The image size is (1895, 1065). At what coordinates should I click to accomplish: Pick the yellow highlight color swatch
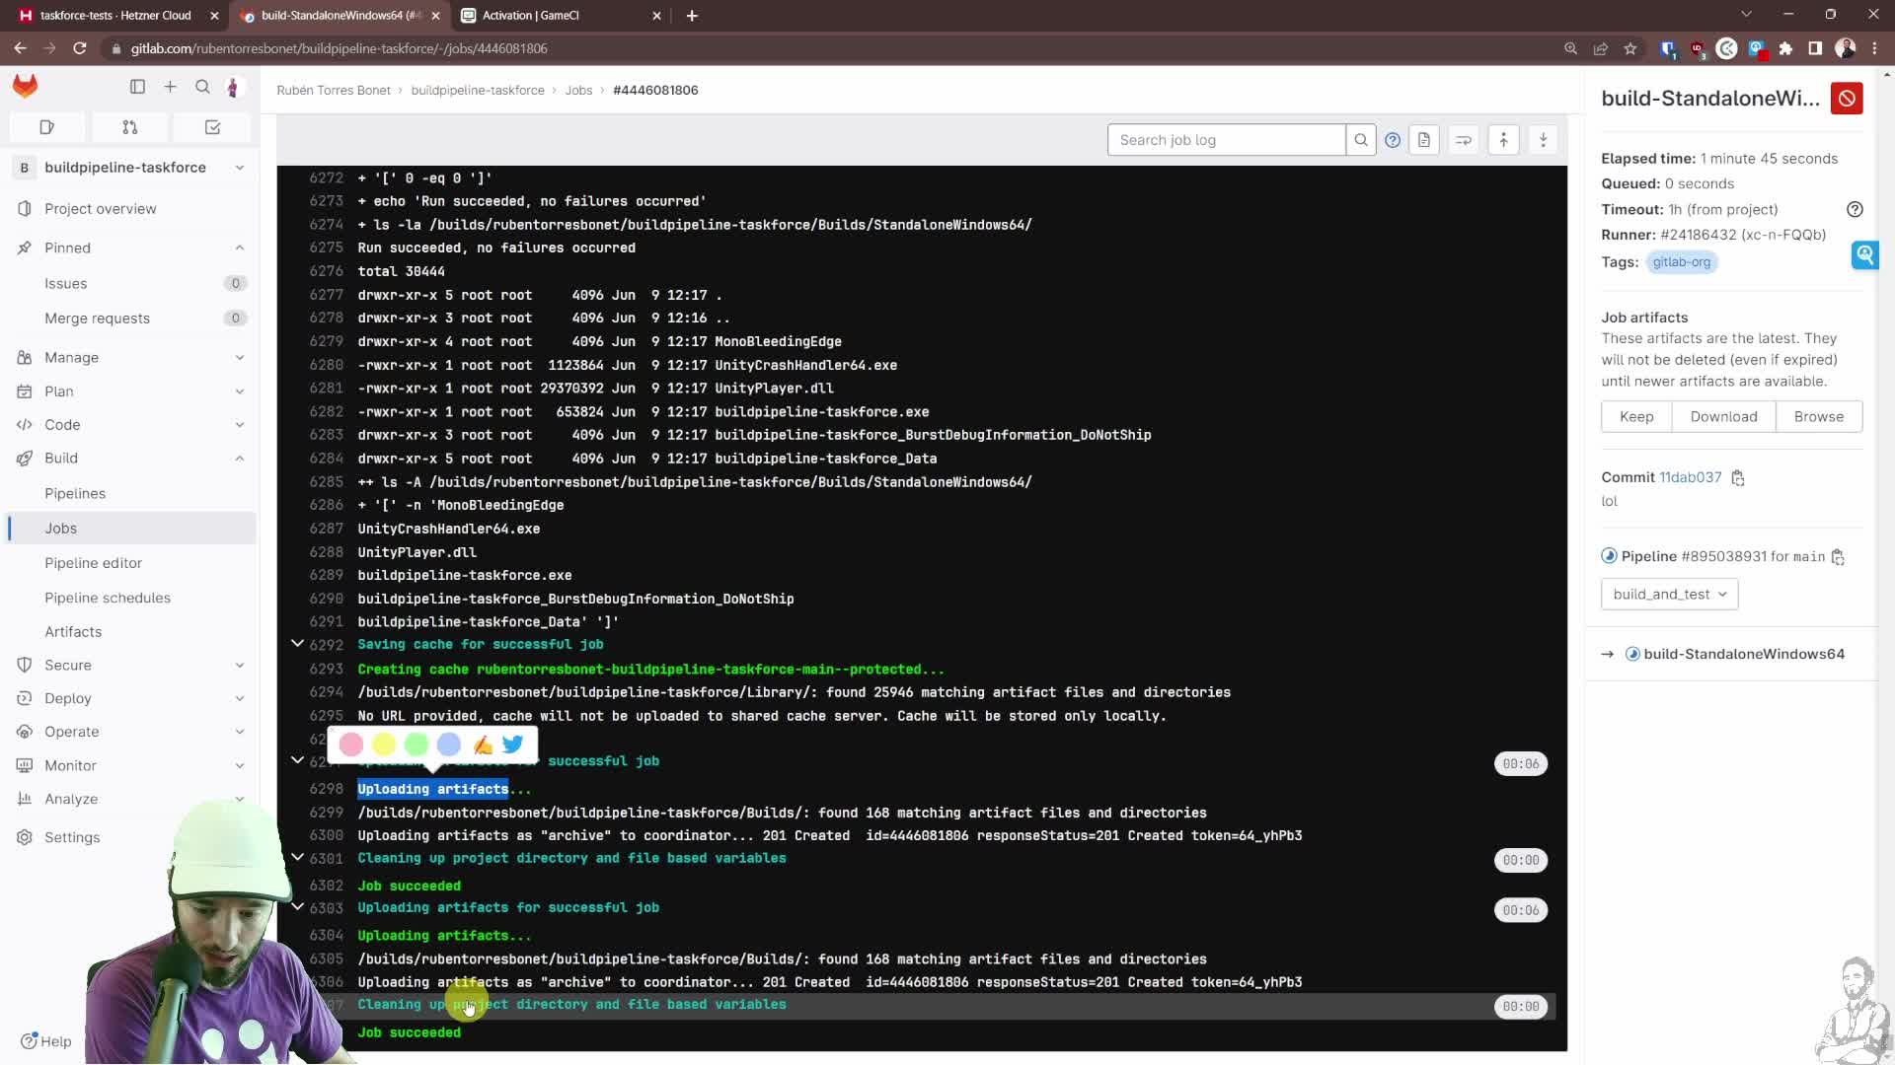click(383, 745)
